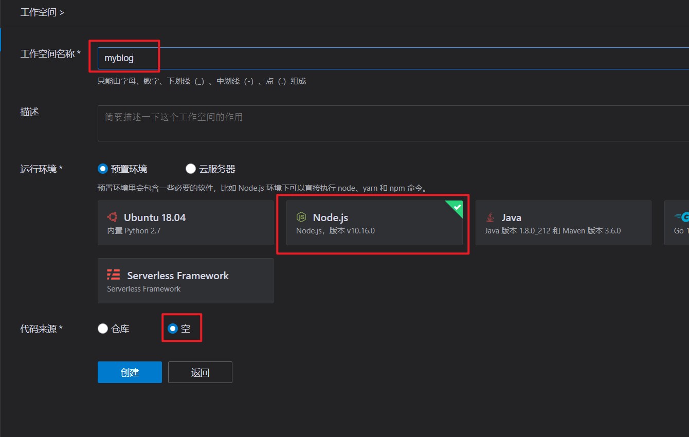The height and width of the screenshot is (437, 689).
Task: Click the 运行环境 label
Action: pos(41,169)
